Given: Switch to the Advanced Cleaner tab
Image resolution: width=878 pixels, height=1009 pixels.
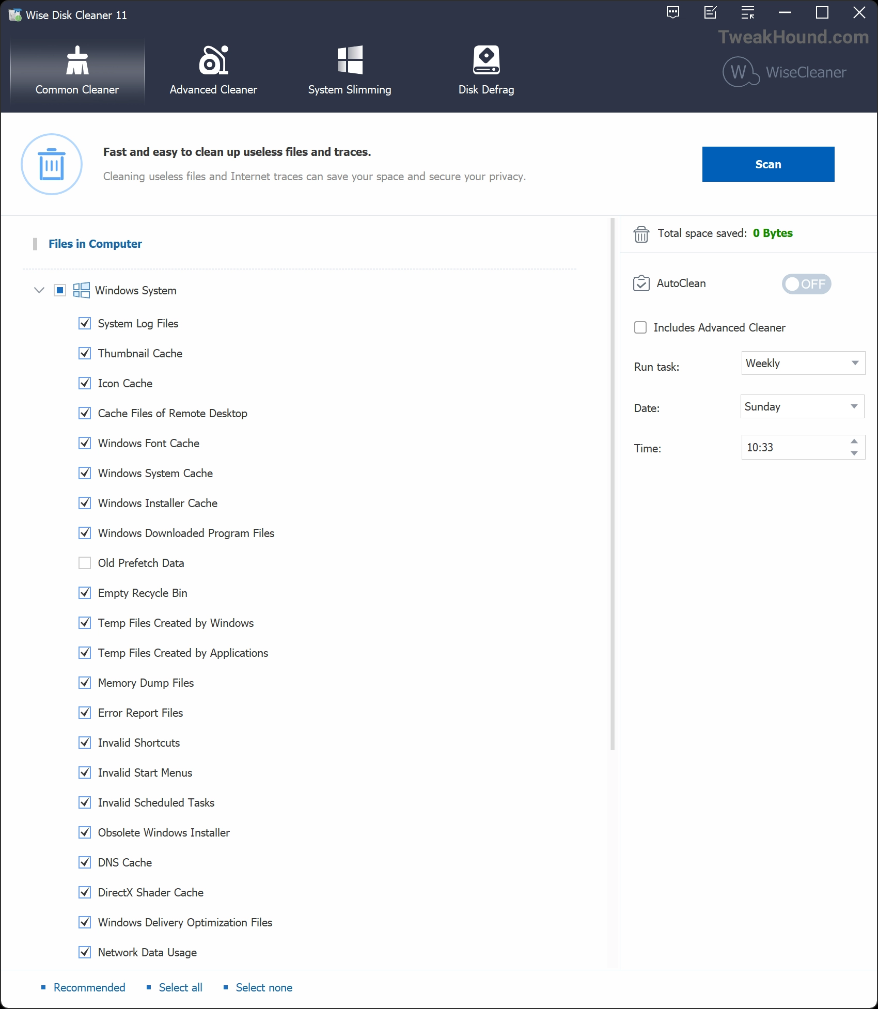Looking at the screenshot, I should pos(213,71).
